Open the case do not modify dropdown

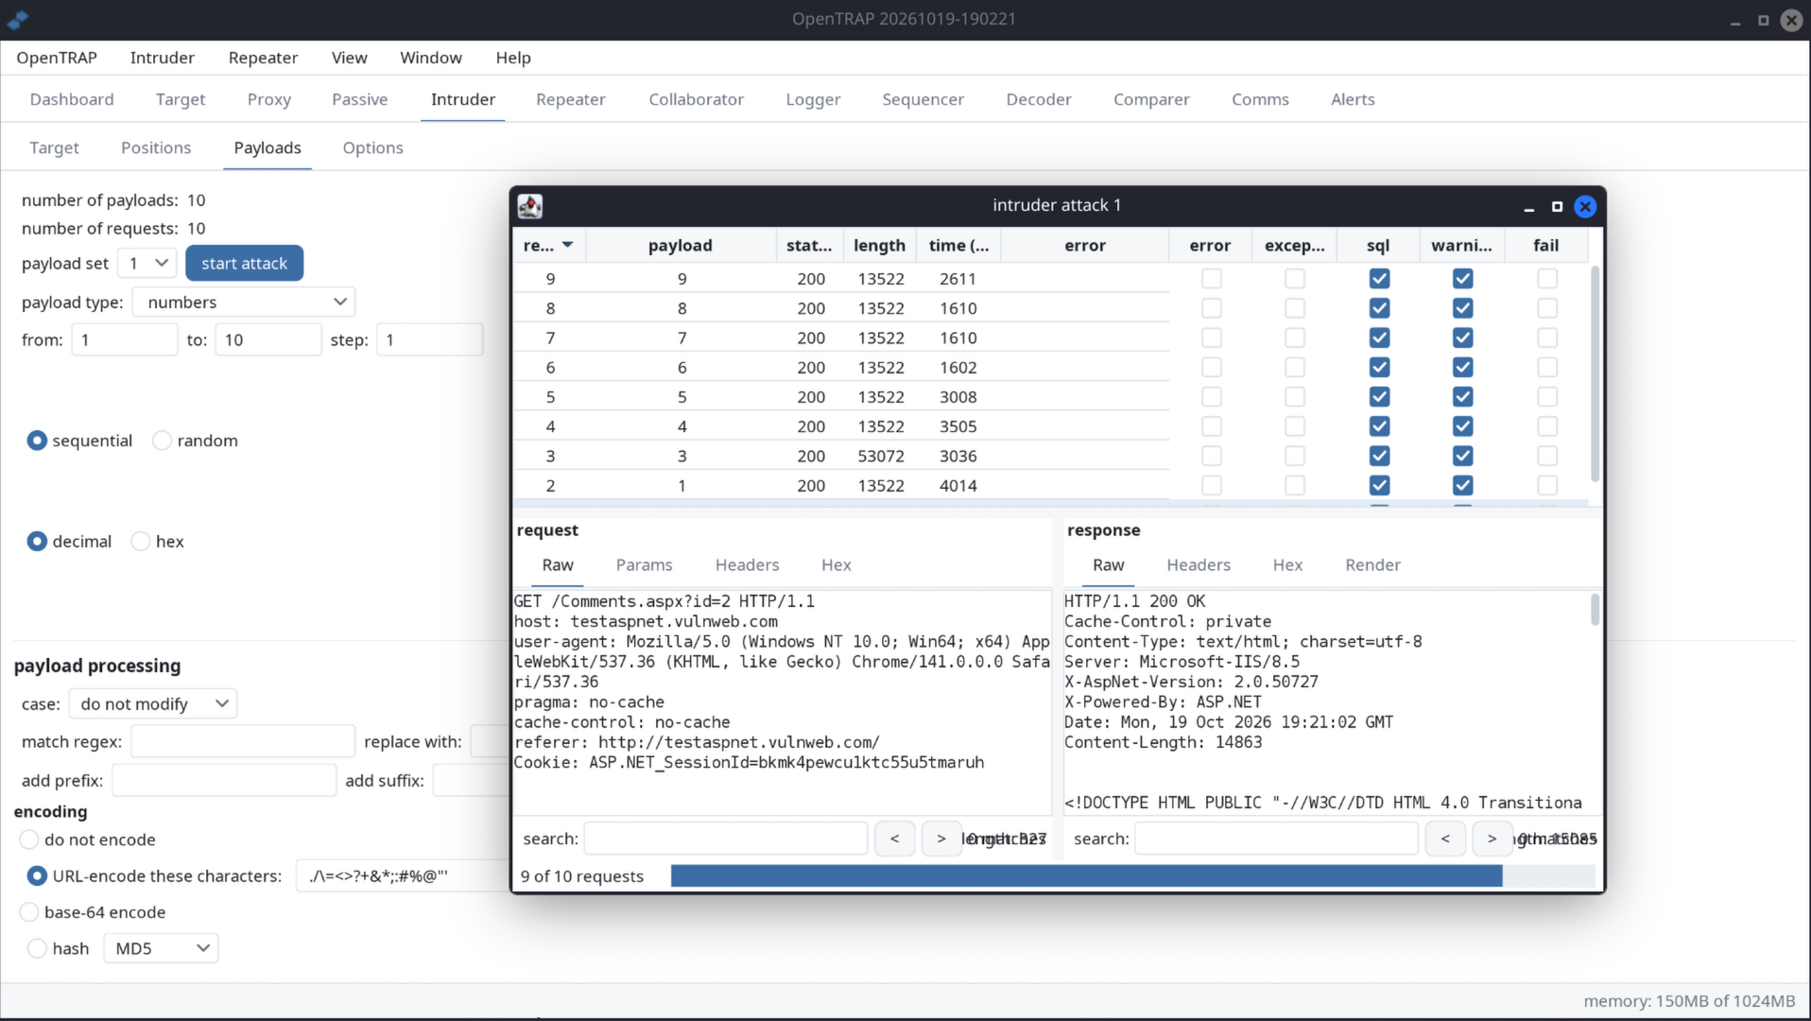(153, 704)
